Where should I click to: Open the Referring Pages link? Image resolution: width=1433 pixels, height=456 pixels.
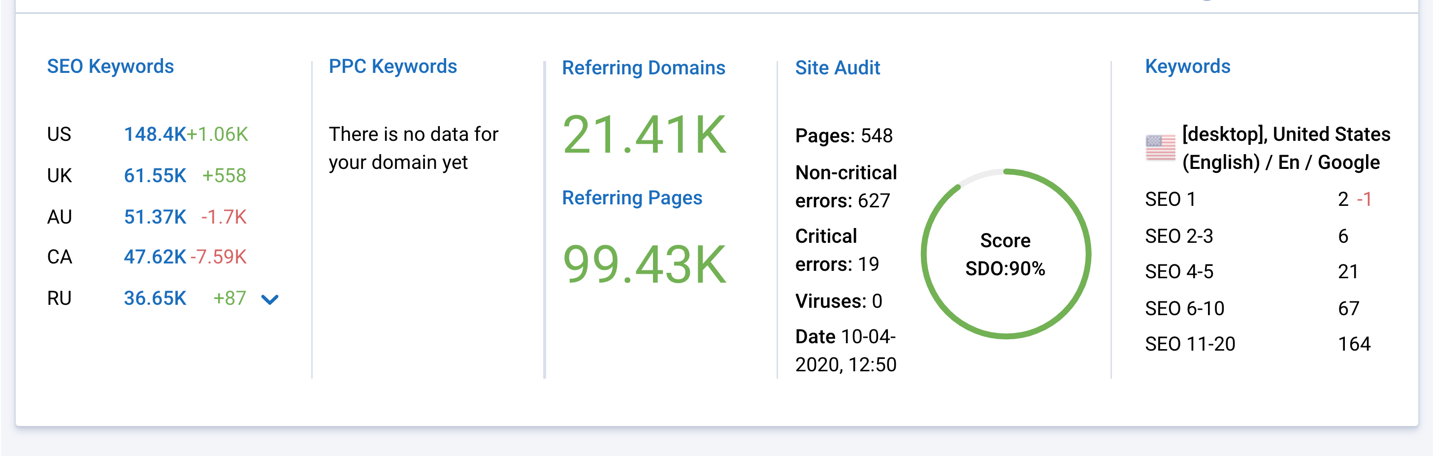click(632, 198)
